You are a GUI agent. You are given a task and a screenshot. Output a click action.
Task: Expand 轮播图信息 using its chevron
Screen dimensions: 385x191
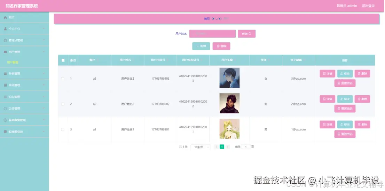(44, 132)
